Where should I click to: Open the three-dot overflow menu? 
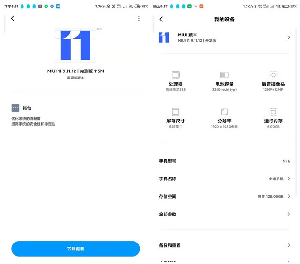click(139, 19)
